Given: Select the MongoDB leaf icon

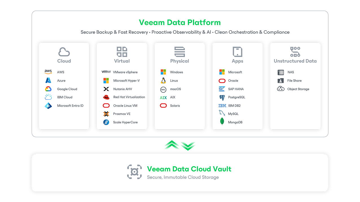Looking at the screenshot, I should coord(222,122).
